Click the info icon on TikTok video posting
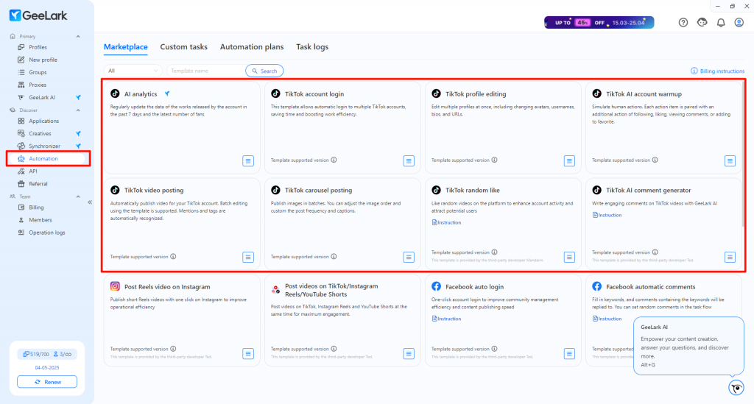Viewport: 754px width, 404px height. tap(173, 257)
